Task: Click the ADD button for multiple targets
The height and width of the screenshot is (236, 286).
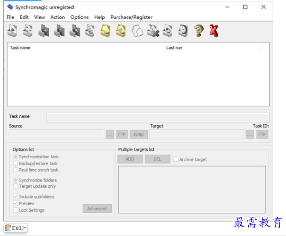Action: click(130, 159)
